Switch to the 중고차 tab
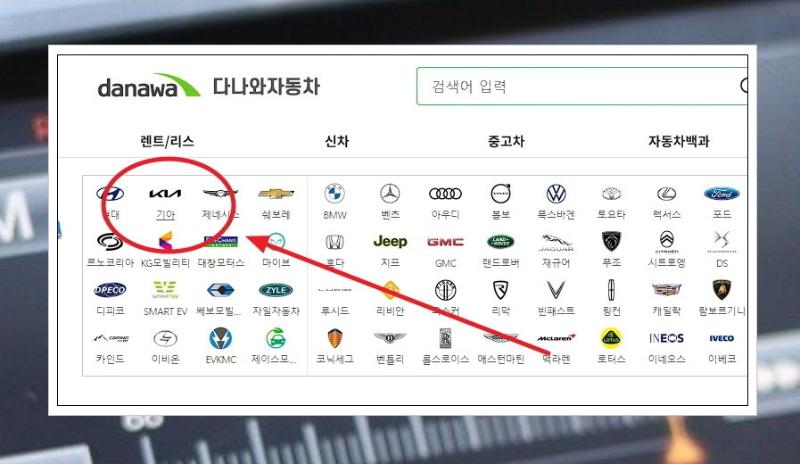 (x=506, y=141)
